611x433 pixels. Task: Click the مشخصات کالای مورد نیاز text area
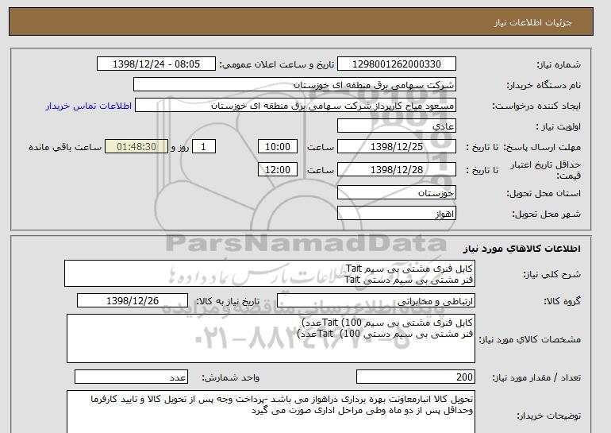coord(270,337)
